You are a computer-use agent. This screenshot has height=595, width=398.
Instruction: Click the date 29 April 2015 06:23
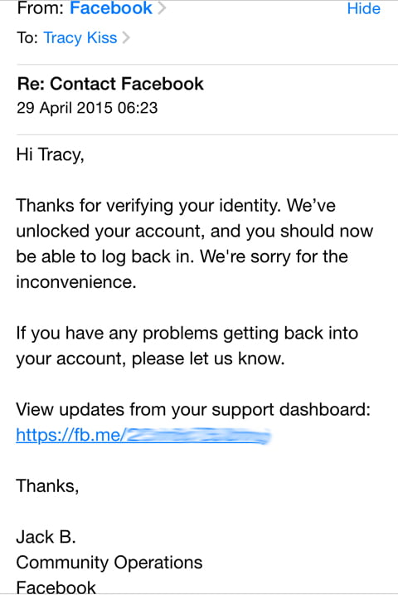87,108
